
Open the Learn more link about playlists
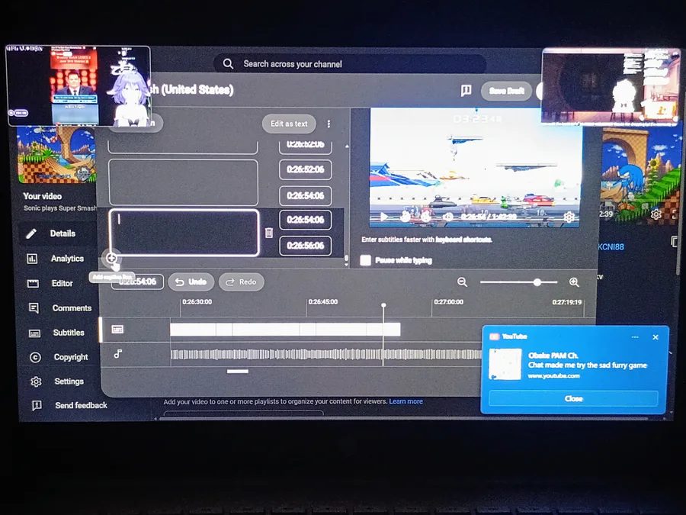click(x=406, y=401)
